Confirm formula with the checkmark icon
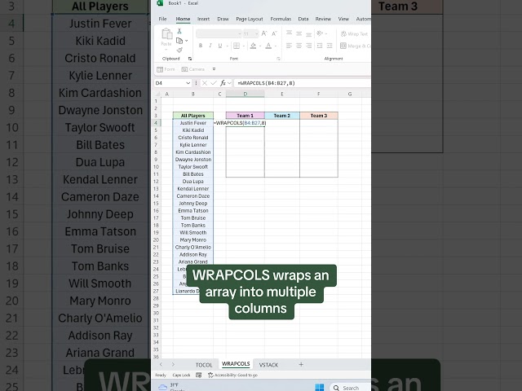Screen dimensions: 522x391 (x=214, y=83)
